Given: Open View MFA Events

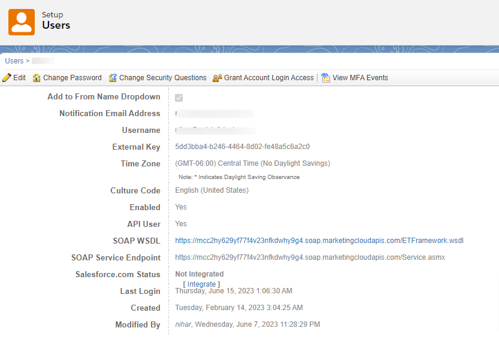Looking at the screenshot, I should coord(360,78).
